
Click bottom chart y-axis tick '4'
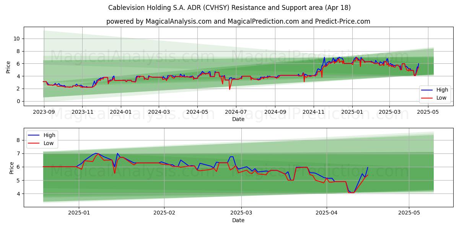point(19,194)
